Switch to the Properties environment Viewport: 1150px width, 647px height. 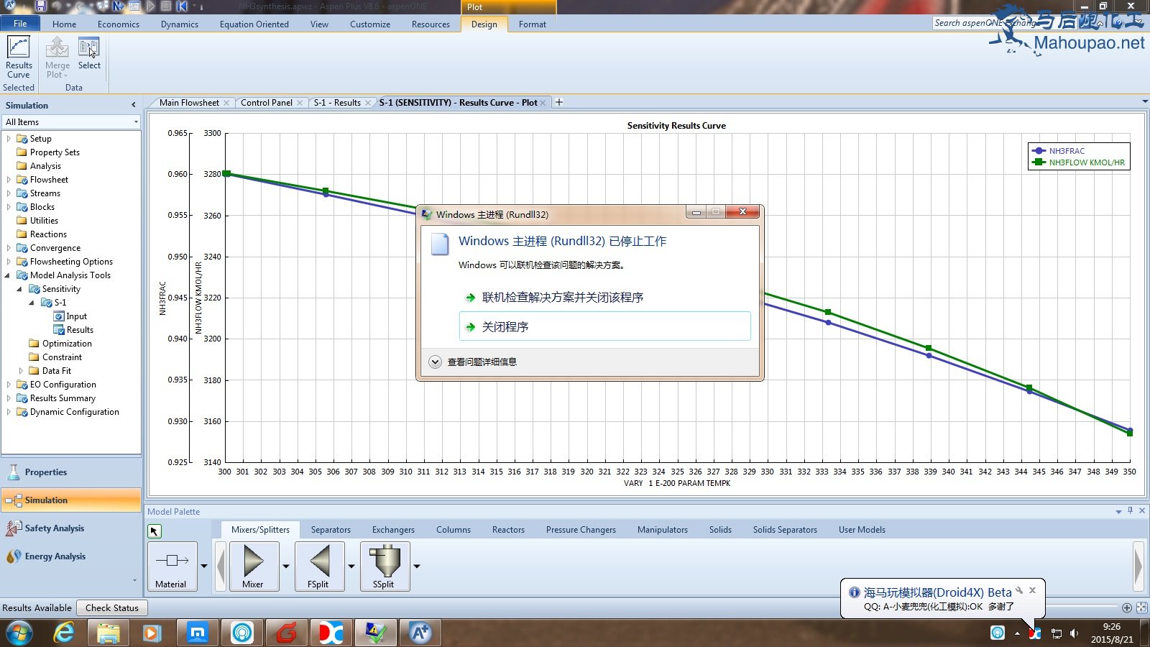tap(71, 472)
